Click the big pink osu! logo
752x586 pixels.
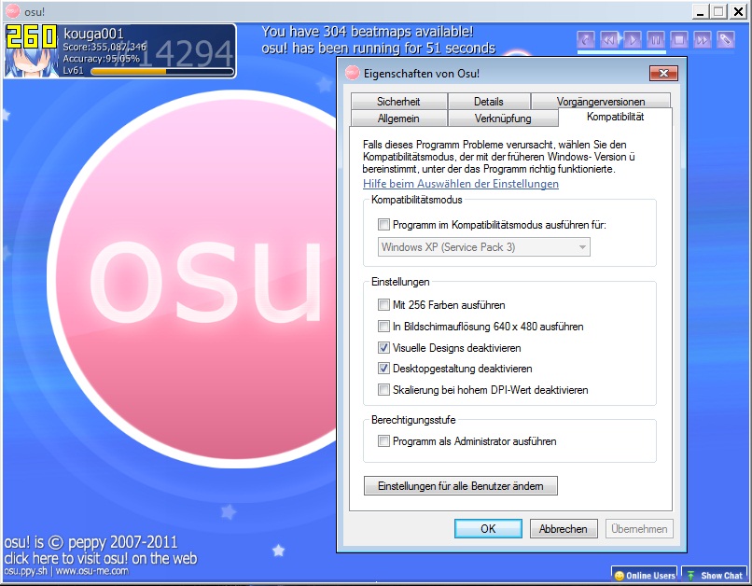194,278
